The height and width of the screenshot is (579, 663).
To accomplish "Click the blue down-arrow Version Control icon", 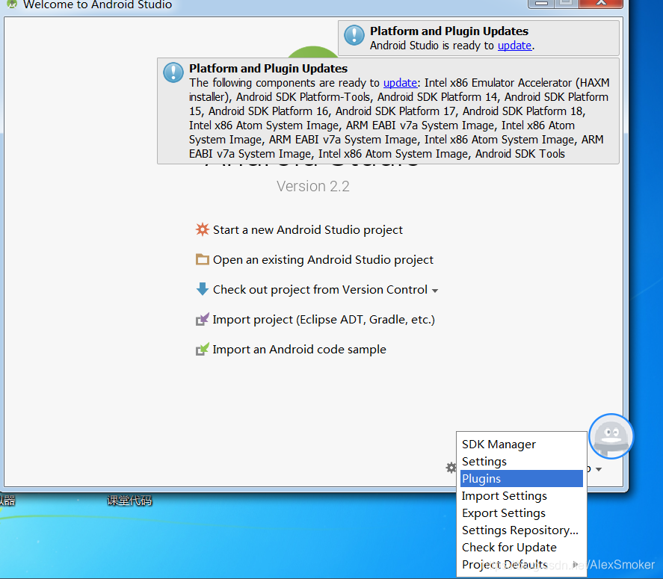I will coord(203,289).
